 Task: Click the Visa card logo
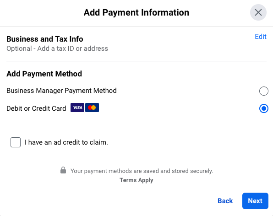pyautogui.click(x=77, y=108)
